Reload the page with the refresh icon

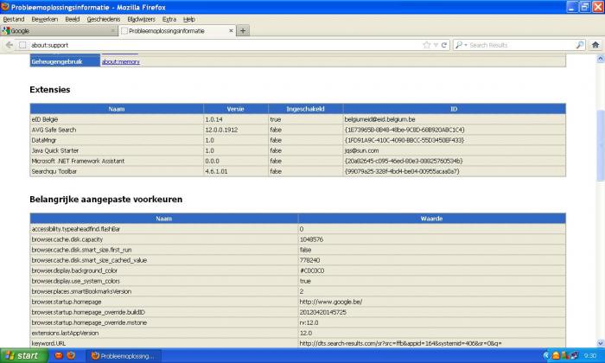click(444, 45)
